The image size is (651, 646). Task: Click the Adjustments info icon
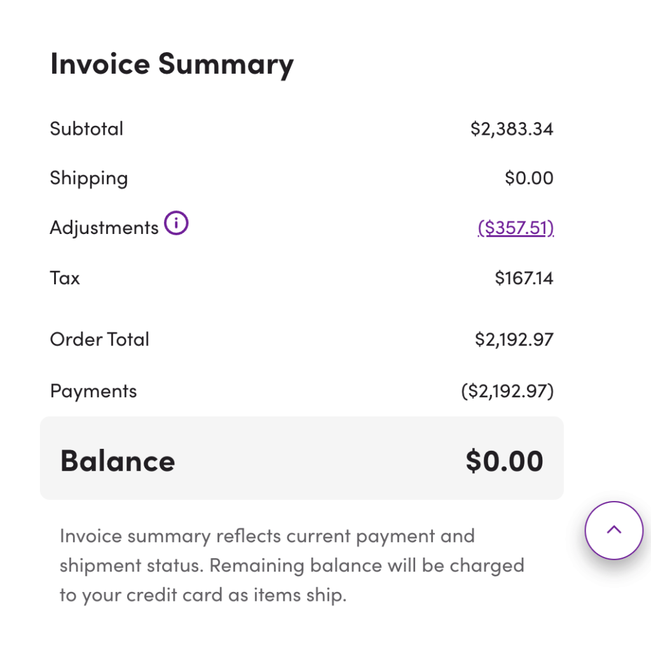[x=176, y=224]
